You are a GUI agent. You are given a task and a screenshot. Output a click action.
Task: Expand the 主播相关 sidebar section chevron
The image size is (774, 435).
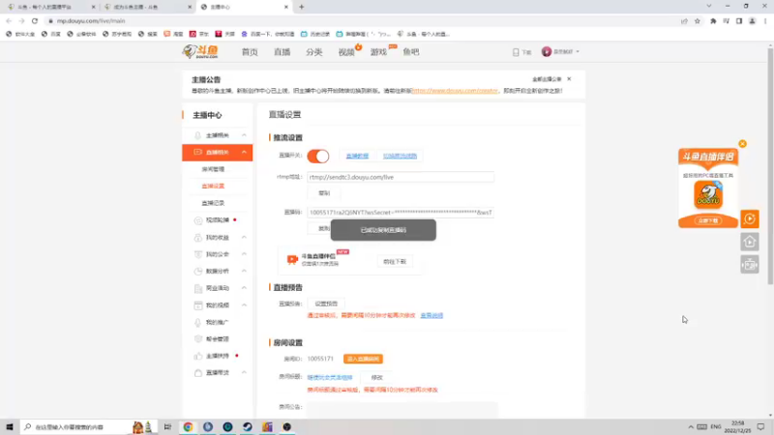[x=244, y=135]
